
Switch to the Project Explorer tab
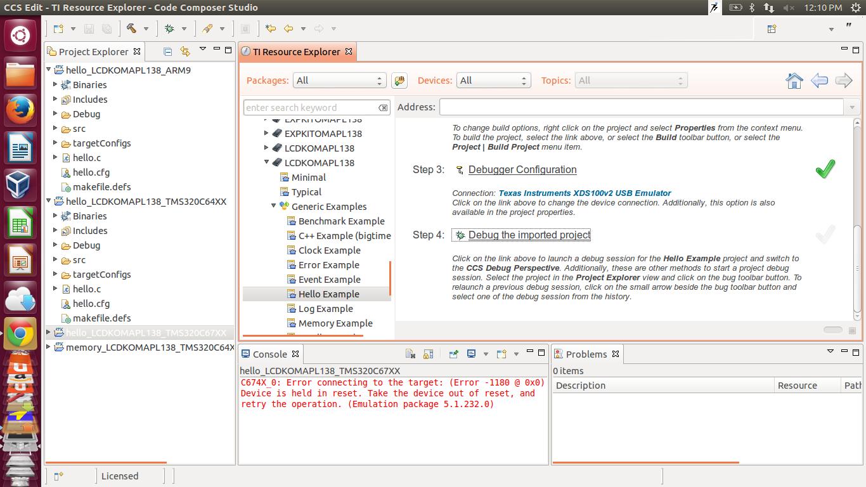(x=94, y=52)
